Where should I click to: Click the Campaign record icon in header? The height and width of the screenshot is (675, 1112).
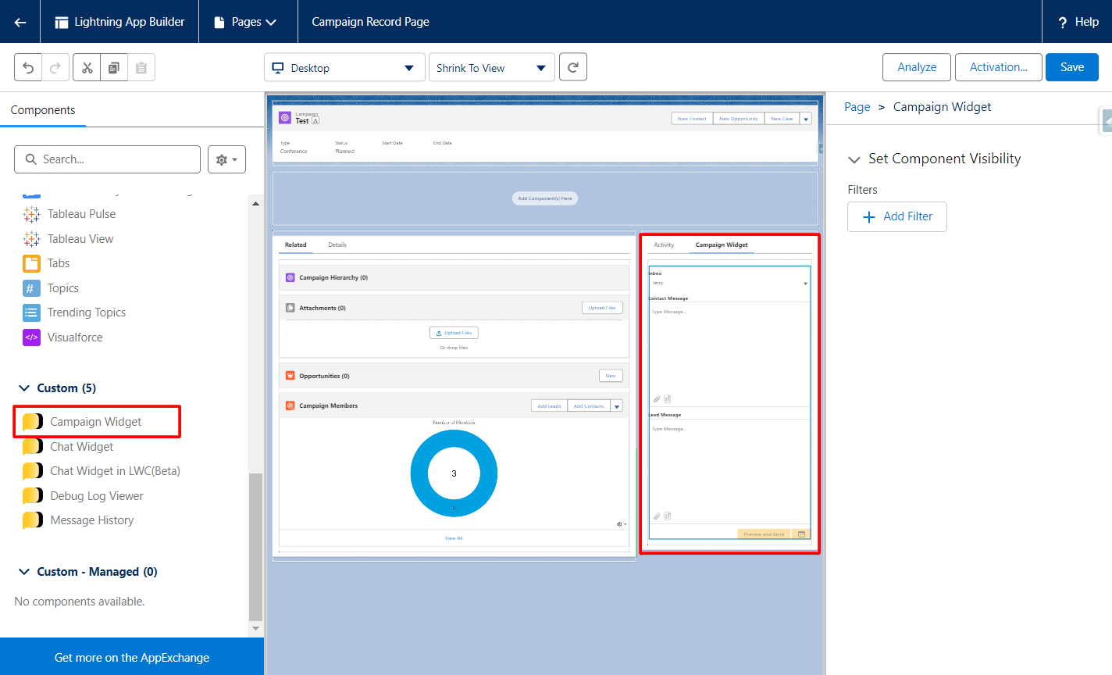285,118
